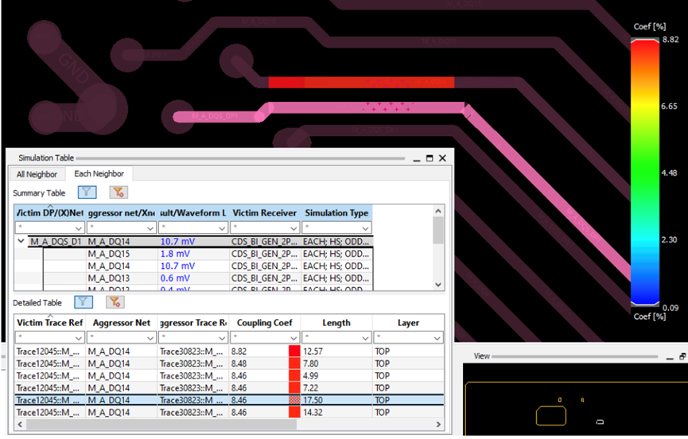688x439 pixels.
Task: Open the Coupling Coef filter dropdown
Action: [x=293, y=338]
